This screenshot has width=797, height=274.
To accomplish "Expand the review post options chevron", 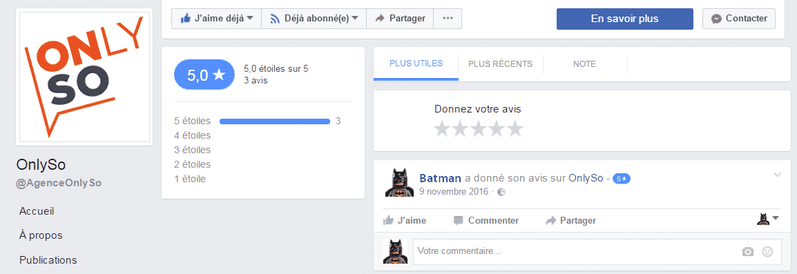I will [x=777, y=175].
